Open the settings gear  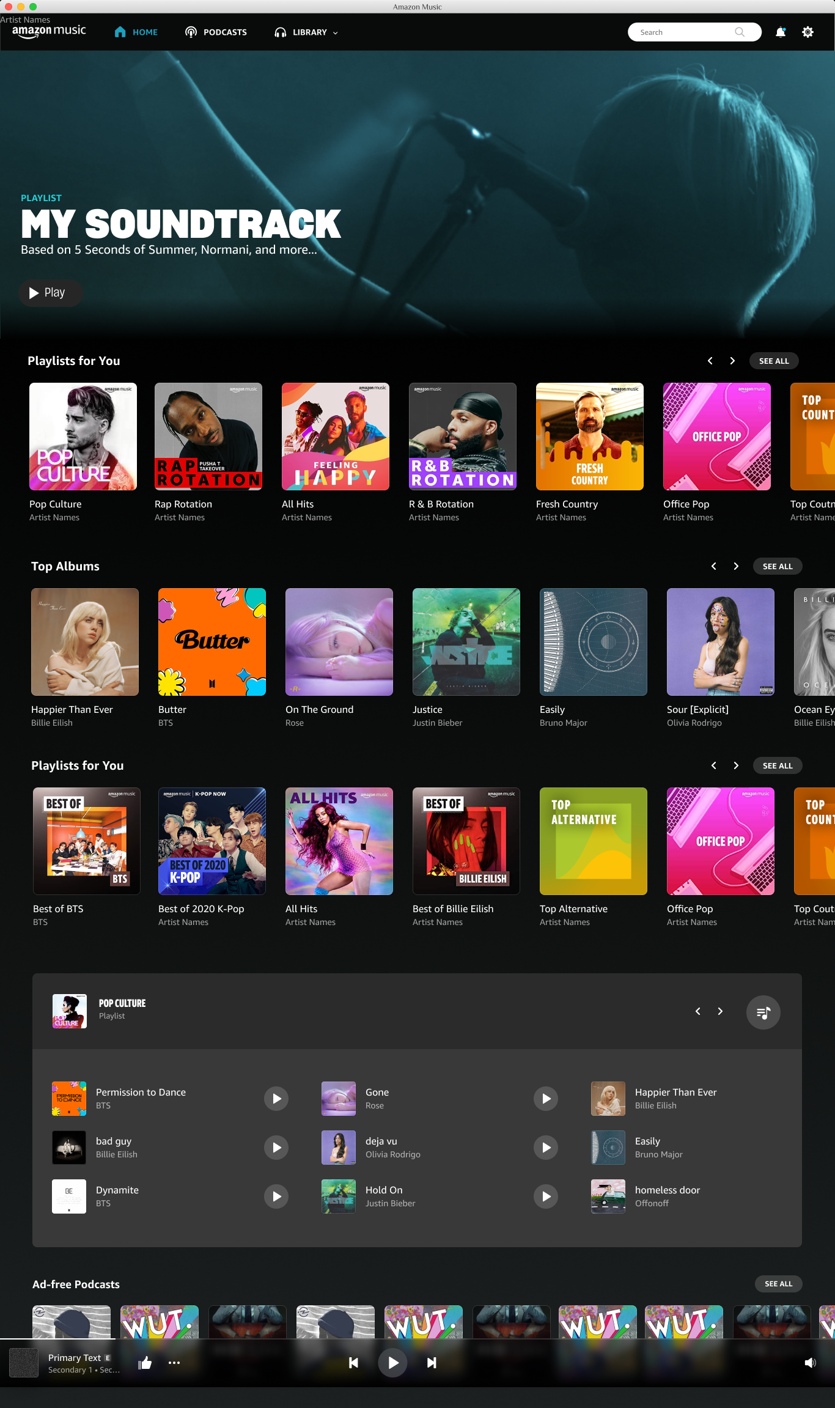(807, 32)
